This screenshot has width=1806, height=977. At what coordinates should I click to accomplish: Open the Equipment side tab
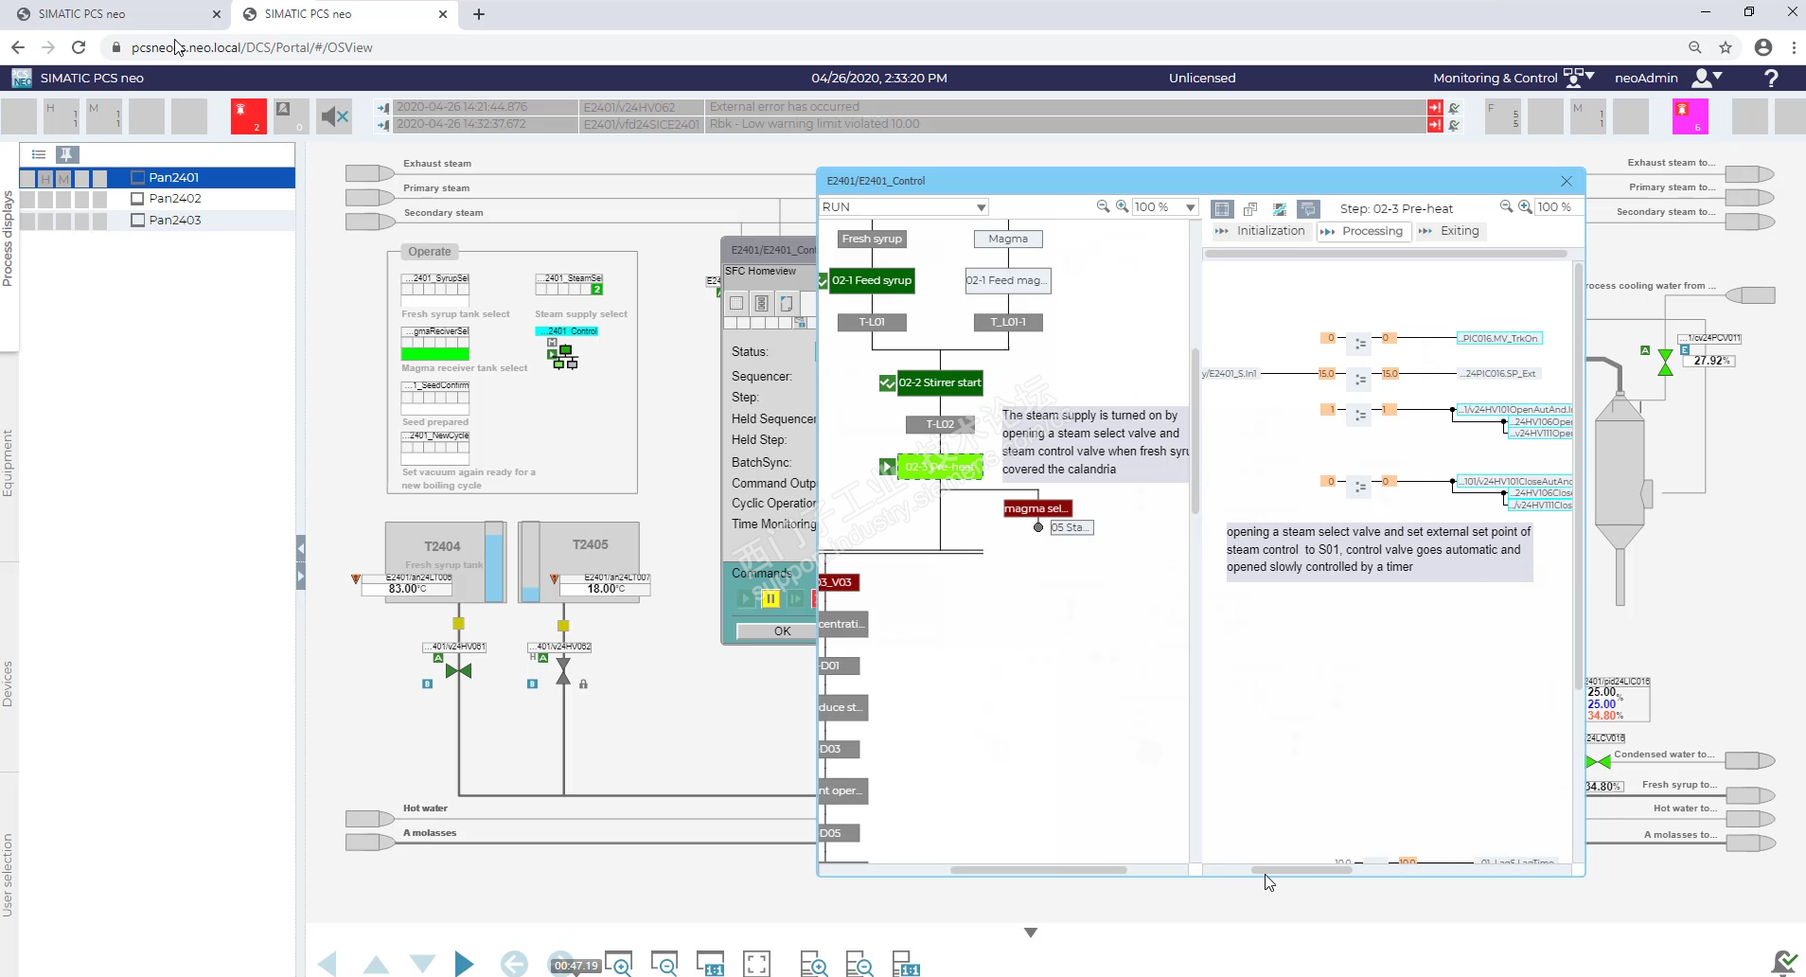pos(8,463)
